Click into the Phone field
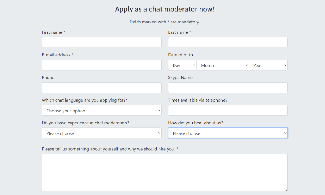325x195 pixels. point(101,88)
